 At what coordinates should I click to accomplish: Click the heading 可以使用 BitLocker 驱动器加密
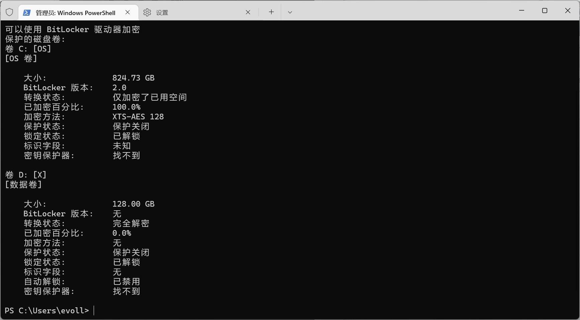click(73, 29)
